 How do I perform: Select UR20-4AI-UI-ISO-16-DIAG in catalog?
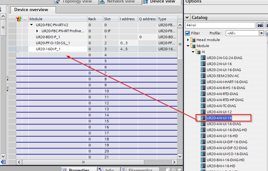click(x=227, y=154)
